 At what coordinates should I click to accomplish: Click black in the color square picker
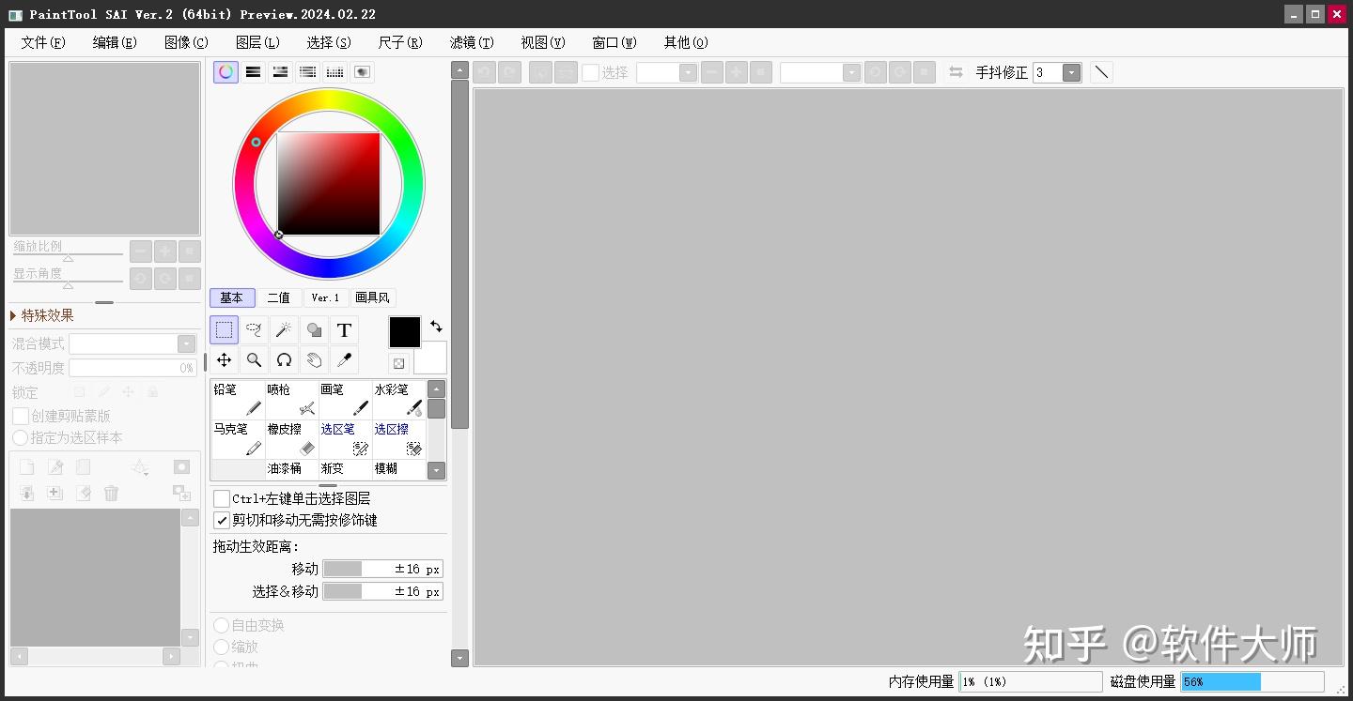pos(282,231)
